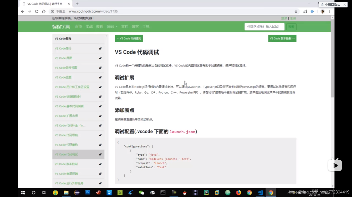Go to next lesson VS Code 版本控制 button
This screenshot has height=197, width=352.
pyautogui.click(x=282, y=38)
